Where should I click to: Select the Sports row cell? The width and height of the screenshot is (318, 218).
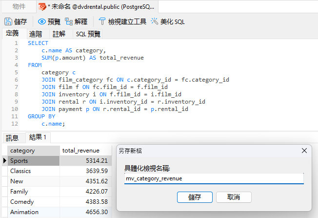pyautogui.click(x=34, y=161)
